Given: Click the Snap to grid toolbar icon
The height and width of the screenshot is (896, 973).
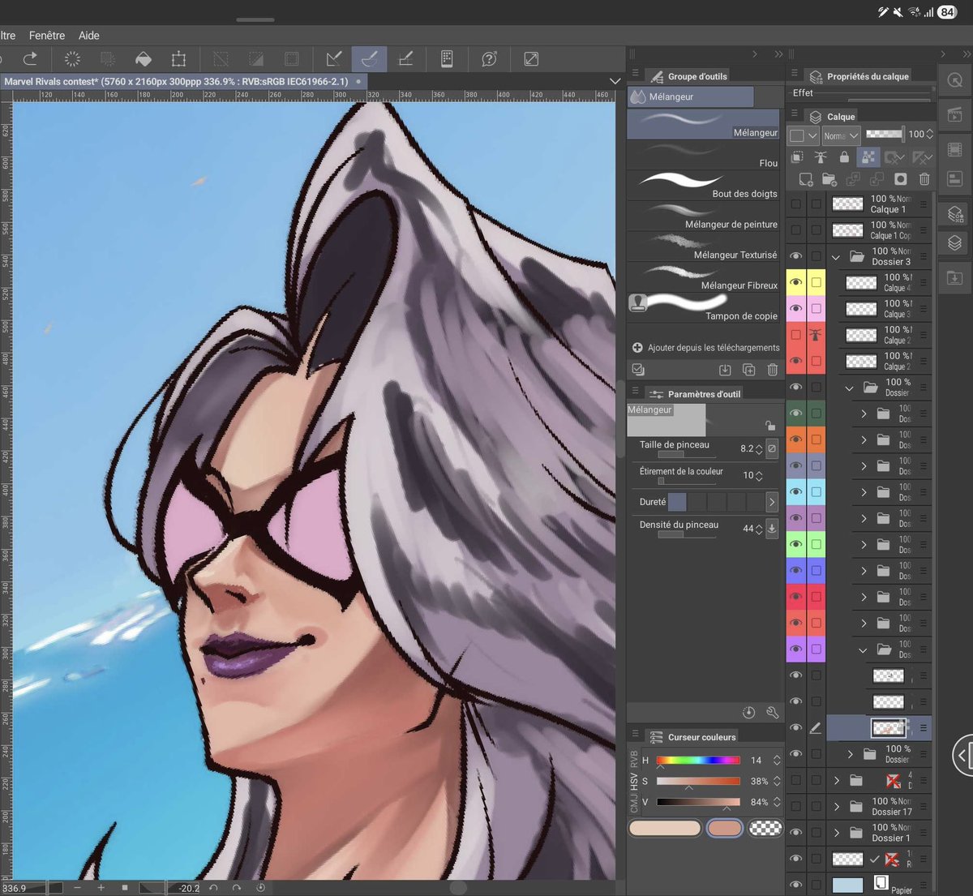Looking at the screenshot, I should [x=405, y=58].
